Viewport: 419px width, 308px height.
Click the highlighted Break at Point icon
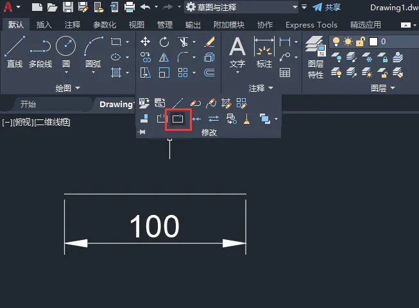coord(178,119)
